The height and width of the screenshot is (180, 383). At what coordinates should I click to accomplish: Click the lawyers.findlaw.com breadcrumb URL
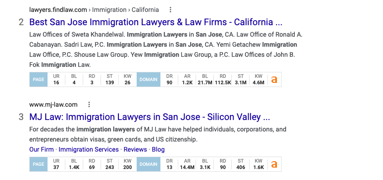pos(58,10)
